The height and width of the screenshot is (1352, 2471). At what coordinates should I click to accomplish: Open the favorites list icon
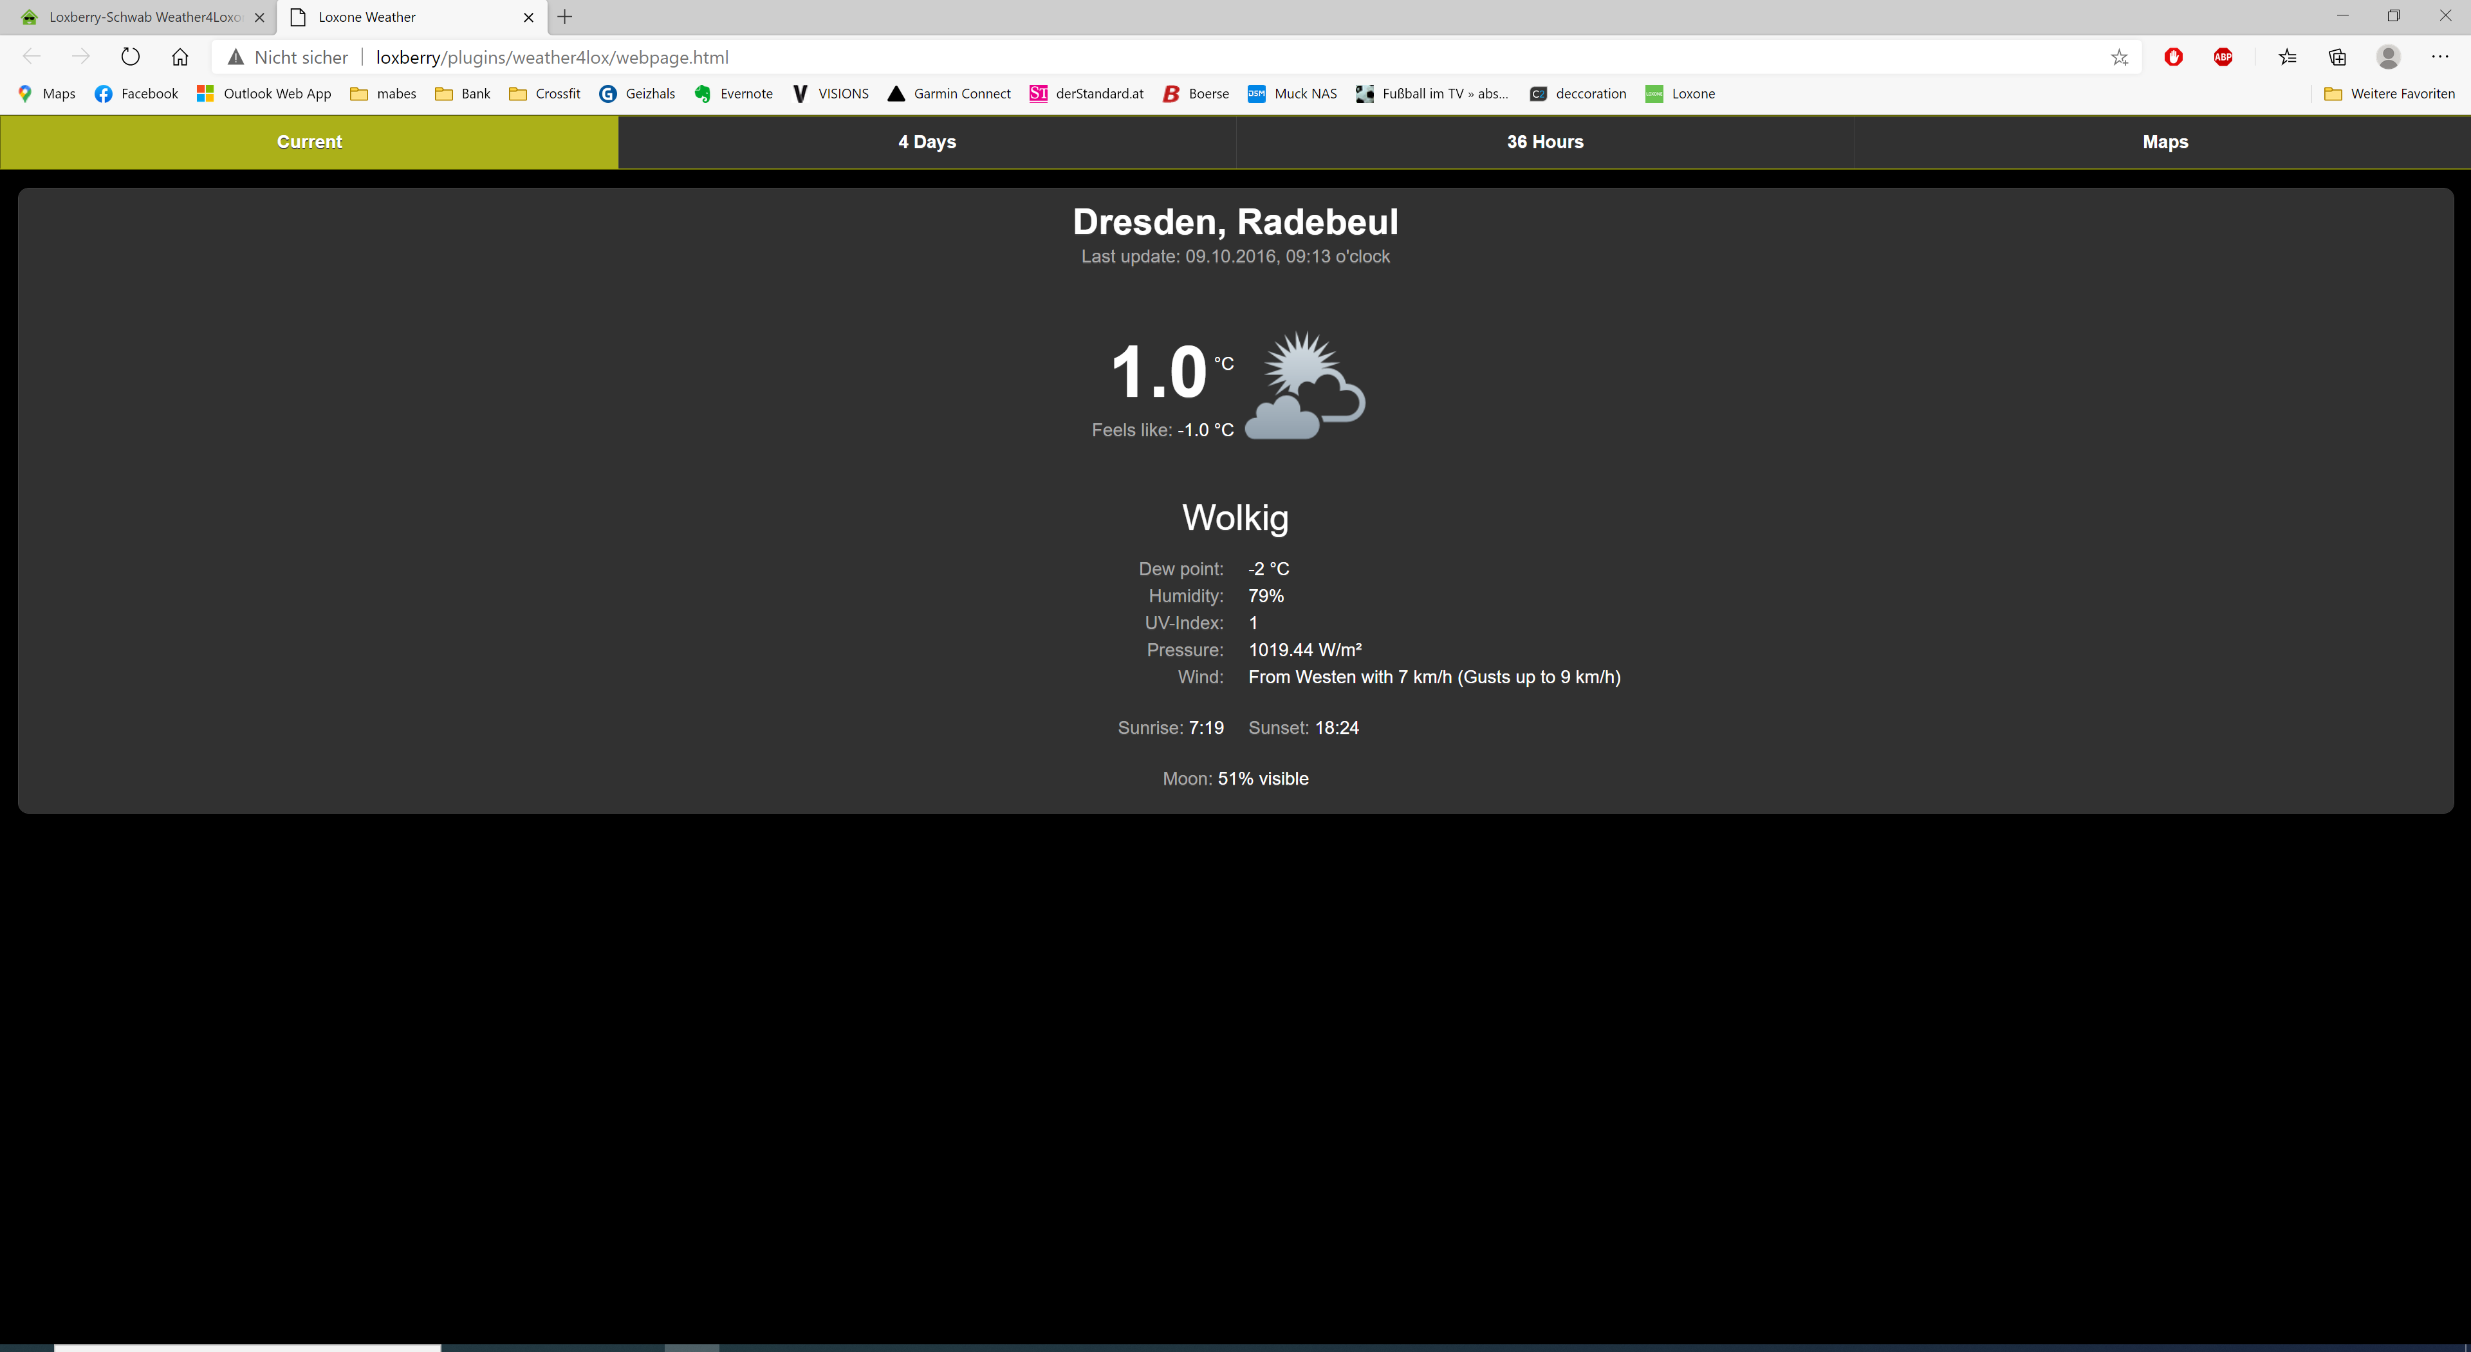coord(2288,57)
